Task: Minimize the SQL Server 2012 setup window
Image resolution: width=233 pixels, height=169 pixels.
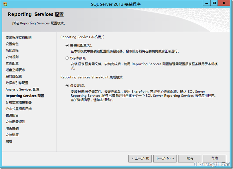Action: coord(207,3)
